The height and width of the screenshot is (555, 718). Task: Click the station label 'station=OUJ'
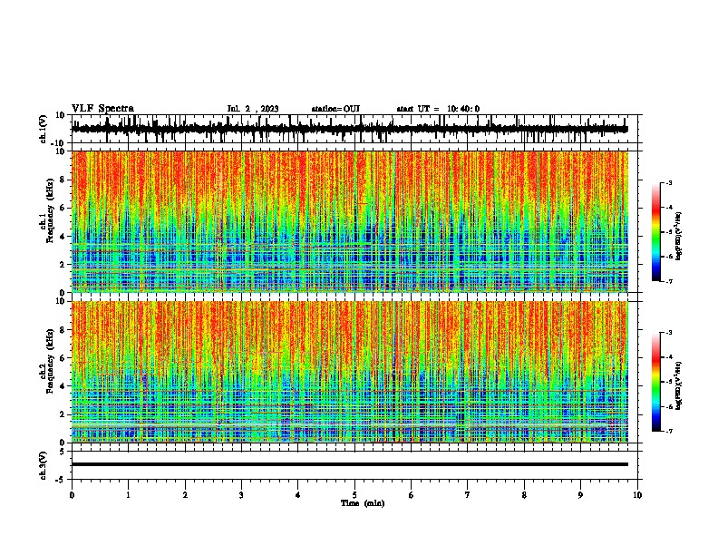[x=335, y=109]
